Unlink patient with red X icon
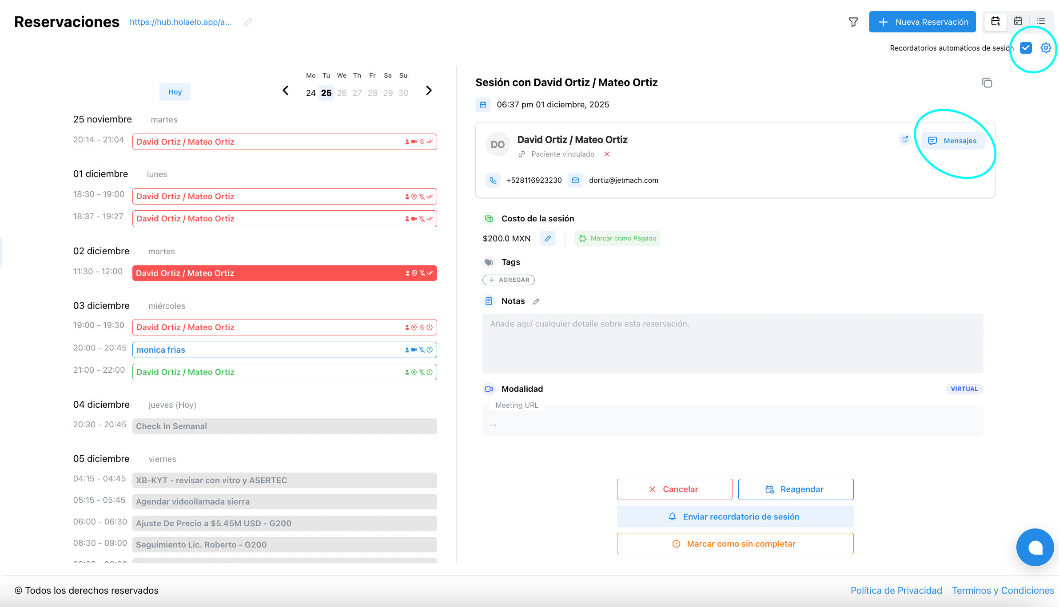The image size is (1059, 607). point(607,154)
